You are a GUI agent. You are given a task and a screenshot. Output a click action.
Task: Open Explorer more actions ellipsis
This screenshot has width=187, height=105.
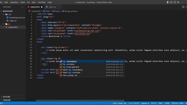[x=22, y=7]
